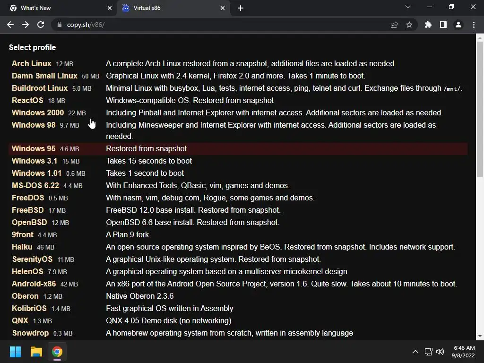Go back to the previous page

pyautogui.click(x=10, y=25)
